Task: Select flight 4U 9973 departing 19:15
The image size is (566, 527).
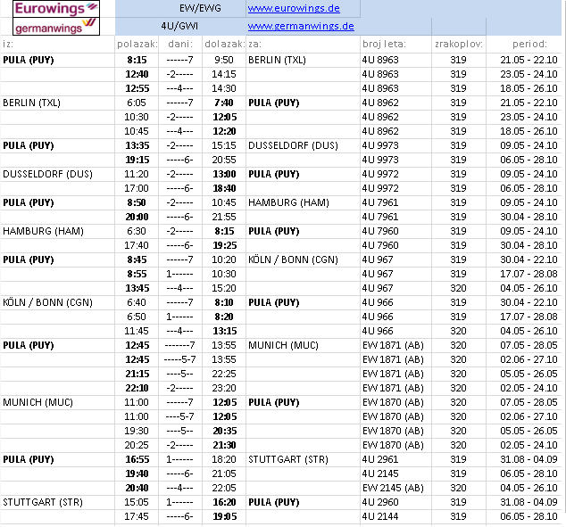Action: click(380, 160)
